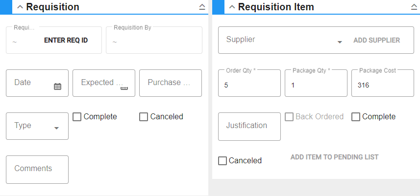Check Complete in the Requisition Item panel
The image size is (420, 196).
[356, 117]
